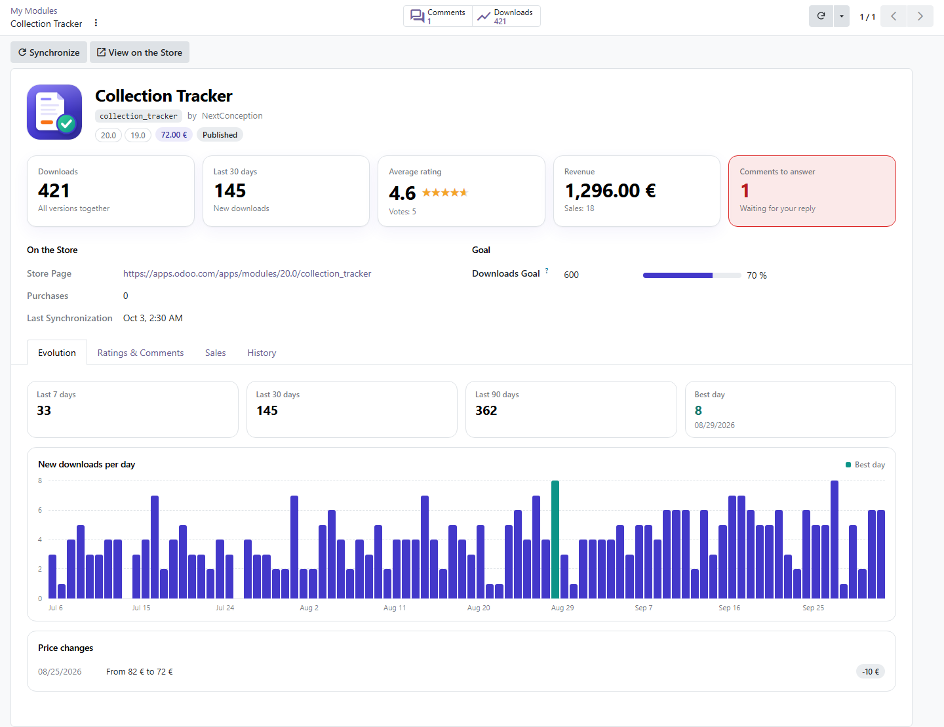Open the three-dot actions menu
Viewport: 944px width, 727px height.
point(96,23)
